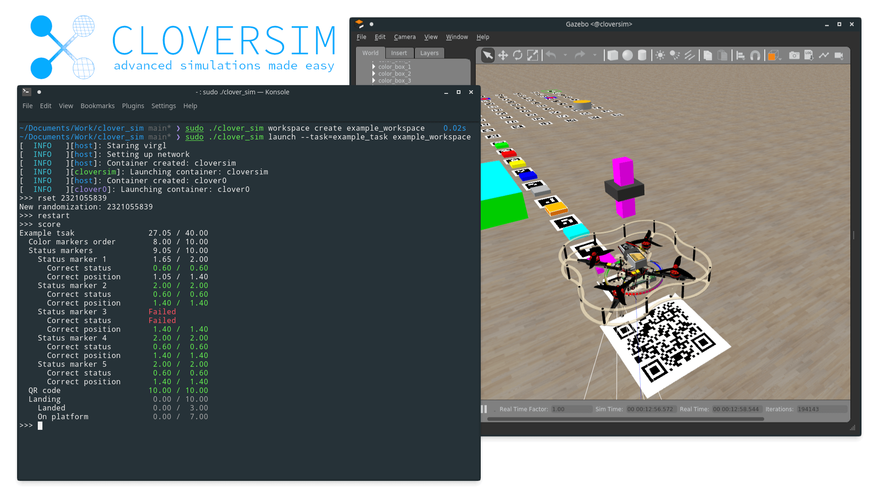This screenshot has height=497, width=885.
Task: Activate the rotate tool
Action: click(x=517, y=55)
